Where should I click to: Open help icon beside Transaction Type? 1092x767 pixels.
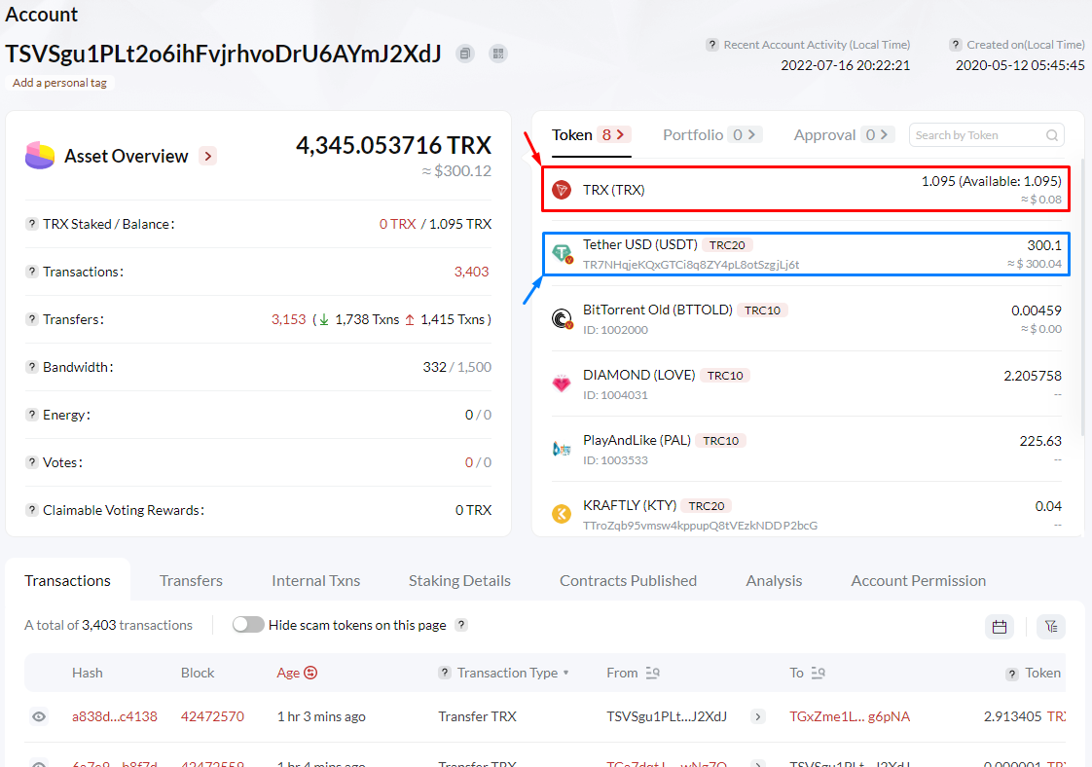click(445, 673)
